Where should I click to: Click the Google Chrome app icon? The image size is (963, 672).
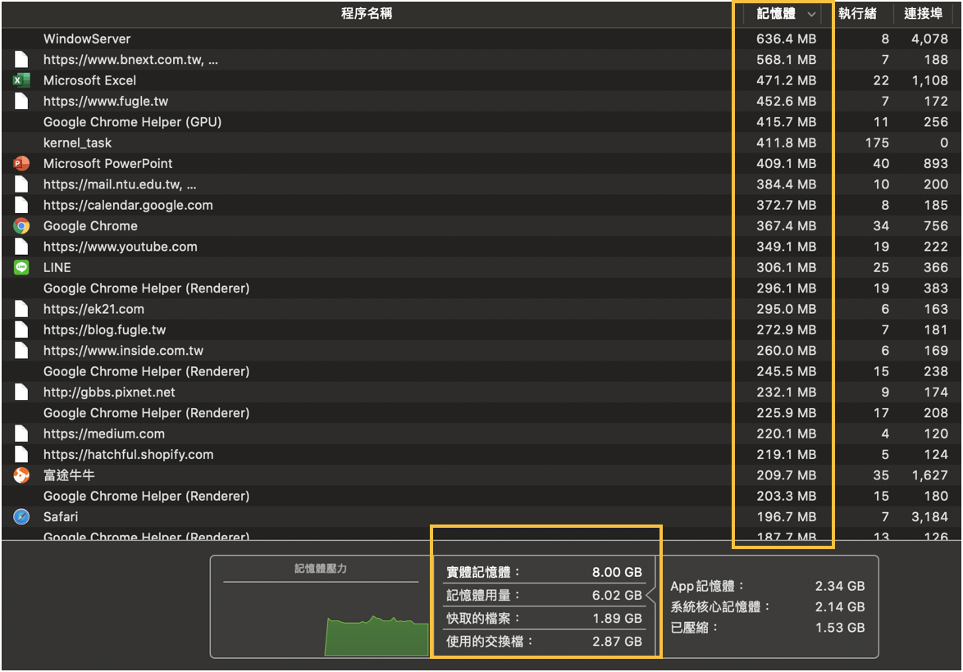tap(21, 226)
